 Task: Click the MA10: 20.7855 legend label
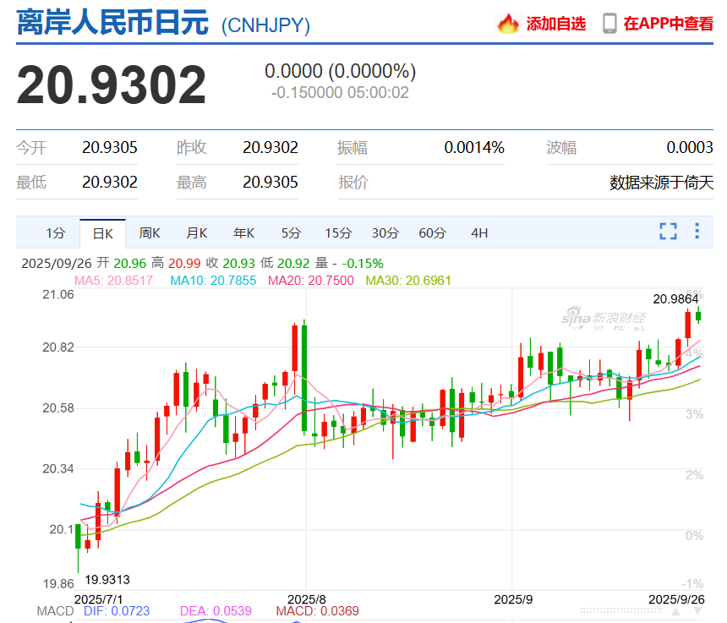213,281
